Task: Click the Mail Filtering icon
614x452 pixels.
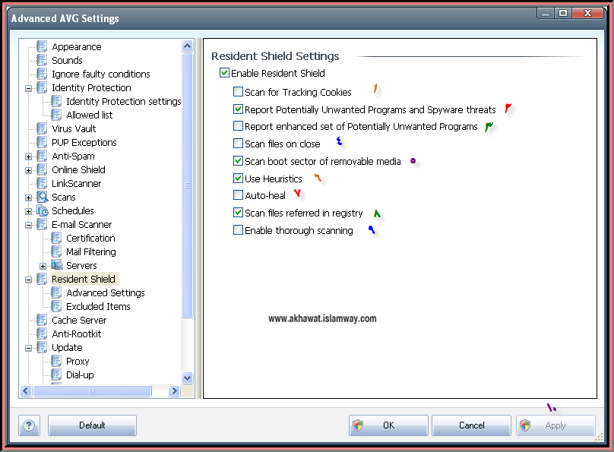Action: [56, 251]
